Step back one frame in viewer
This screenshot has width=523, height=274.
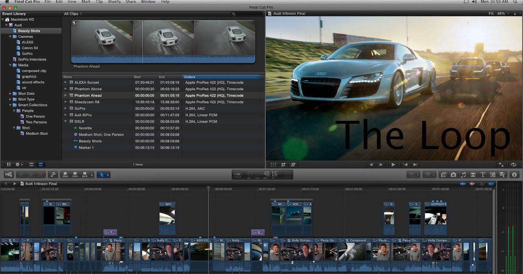pyautogui.click(x=371, y=164)
